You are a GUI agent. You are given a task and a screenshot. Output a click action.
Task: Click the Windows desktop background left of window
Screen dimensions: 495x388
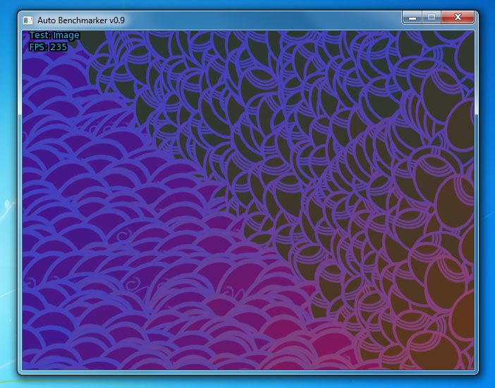click(8, 212)
